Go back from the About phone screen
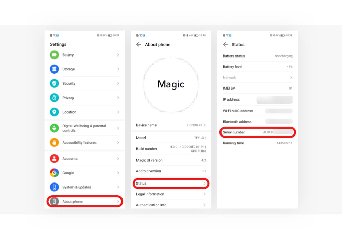342x239 pixels. tap(139, 44)
